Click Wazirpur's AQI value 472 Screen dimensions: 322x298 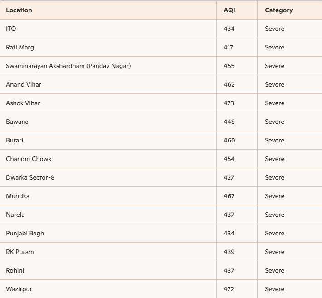click(229, 289)
